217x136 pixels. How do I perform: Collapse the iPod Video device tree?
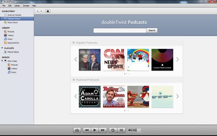(2, 61)
